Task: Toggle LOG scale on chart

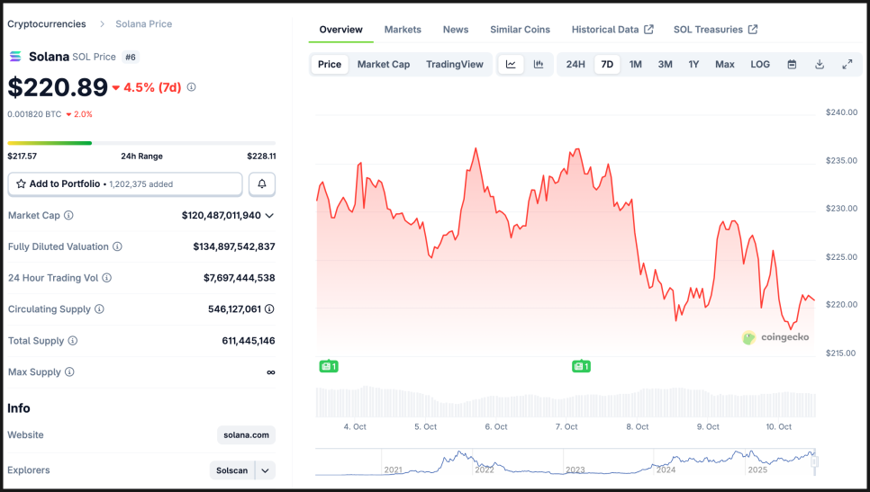Action: [760, 65]
